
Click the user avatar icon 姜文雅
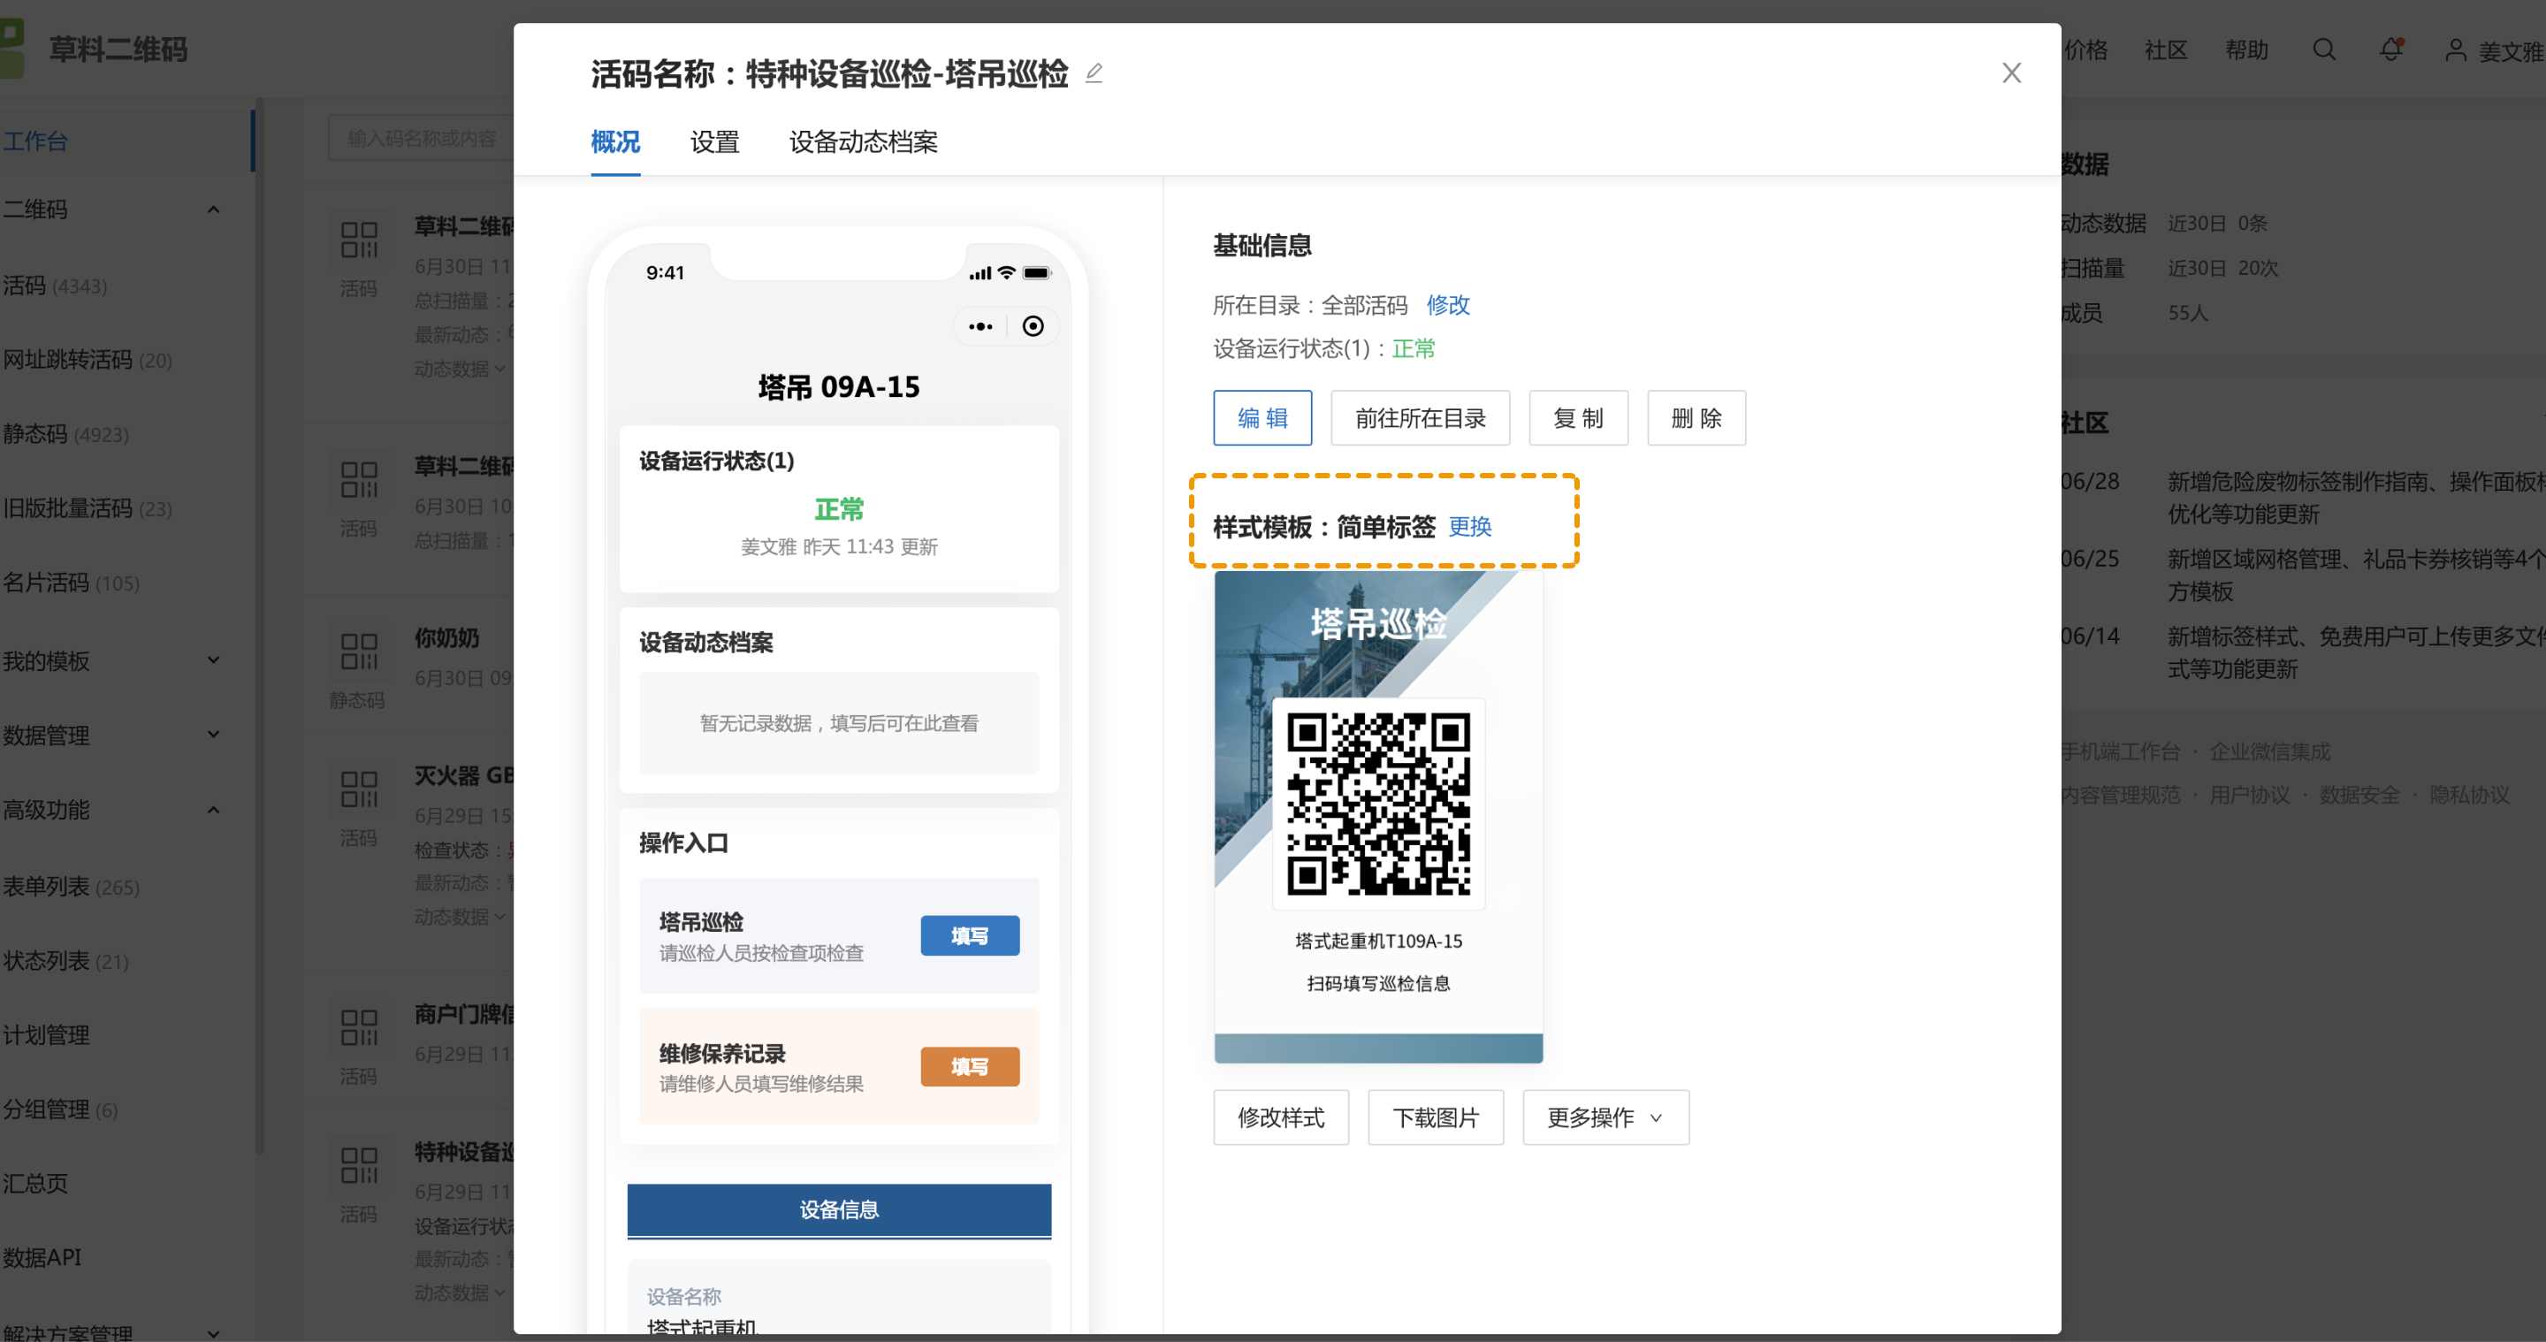(2455, 50)
